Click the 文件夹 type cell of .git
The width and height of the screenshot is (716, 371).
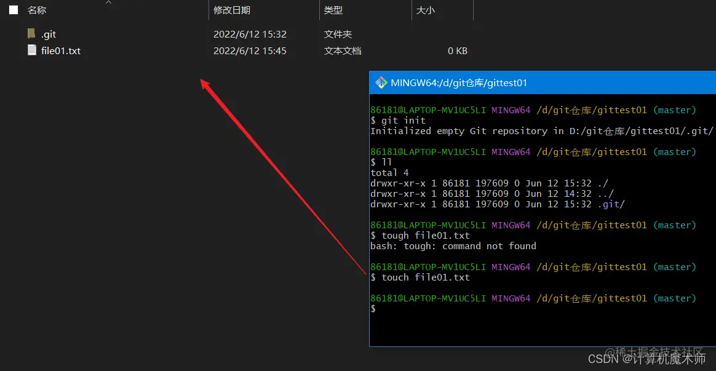338,34
